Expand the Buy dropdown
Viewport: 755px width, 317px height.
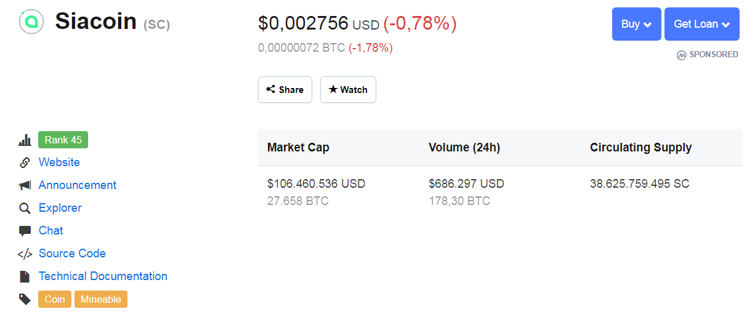click(636, 24)
